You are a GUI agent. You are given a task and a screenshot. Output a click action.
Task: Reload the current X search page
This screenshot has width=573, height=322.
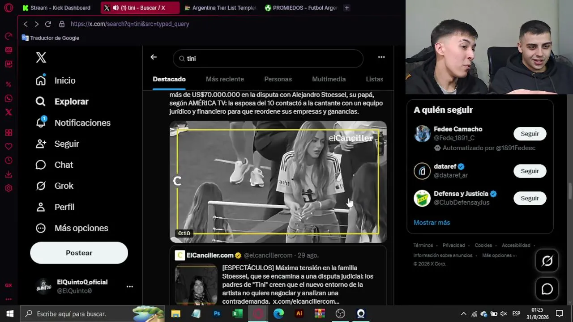(x=48, y=24)
